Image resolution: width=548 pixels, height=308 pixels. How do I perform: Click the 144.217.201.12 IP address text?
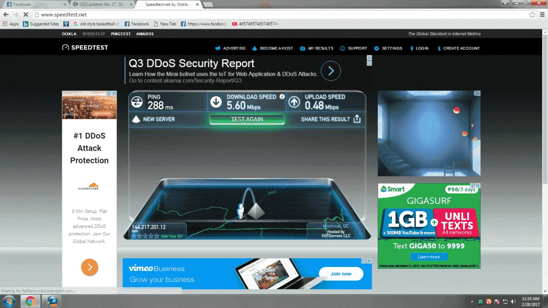[x=148, y=227]
